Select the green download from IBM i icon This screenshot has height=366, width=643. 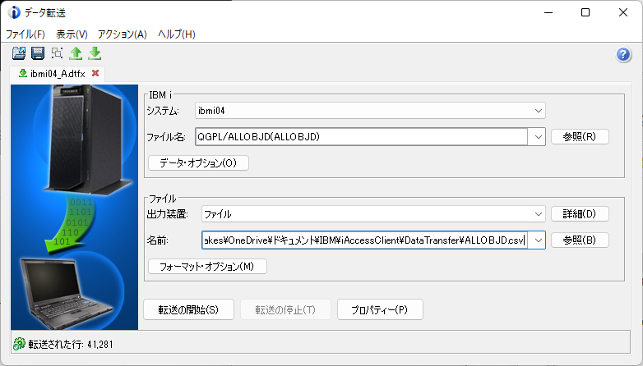click(95, 53)
